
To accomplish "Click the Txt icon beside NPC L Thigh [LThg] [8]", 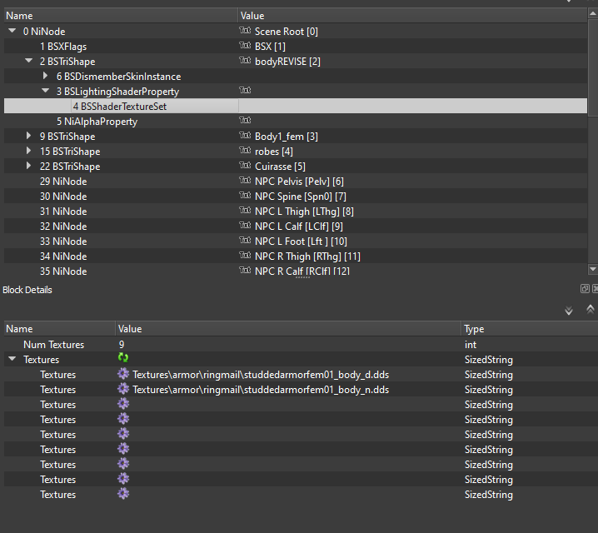I will tap(245, 210).
